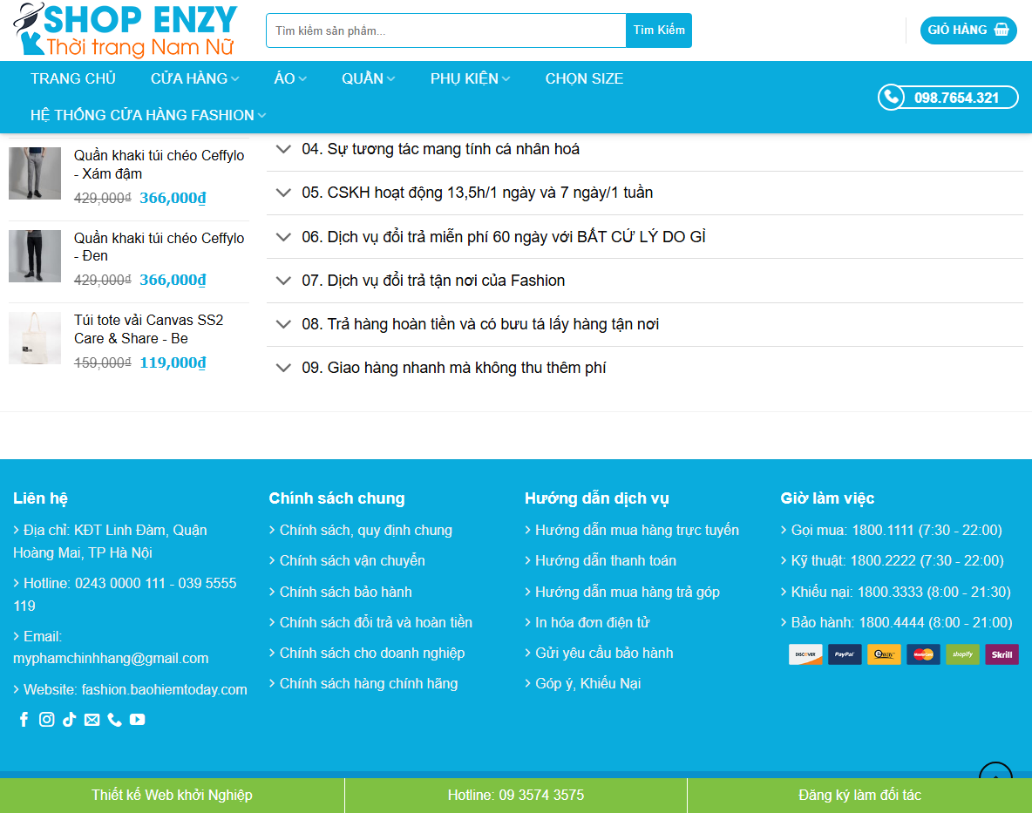Image resolution: width=1032 pixels, height=813 pixels.
Task: Click the phone icon in the footer
Action: (114, 720)
